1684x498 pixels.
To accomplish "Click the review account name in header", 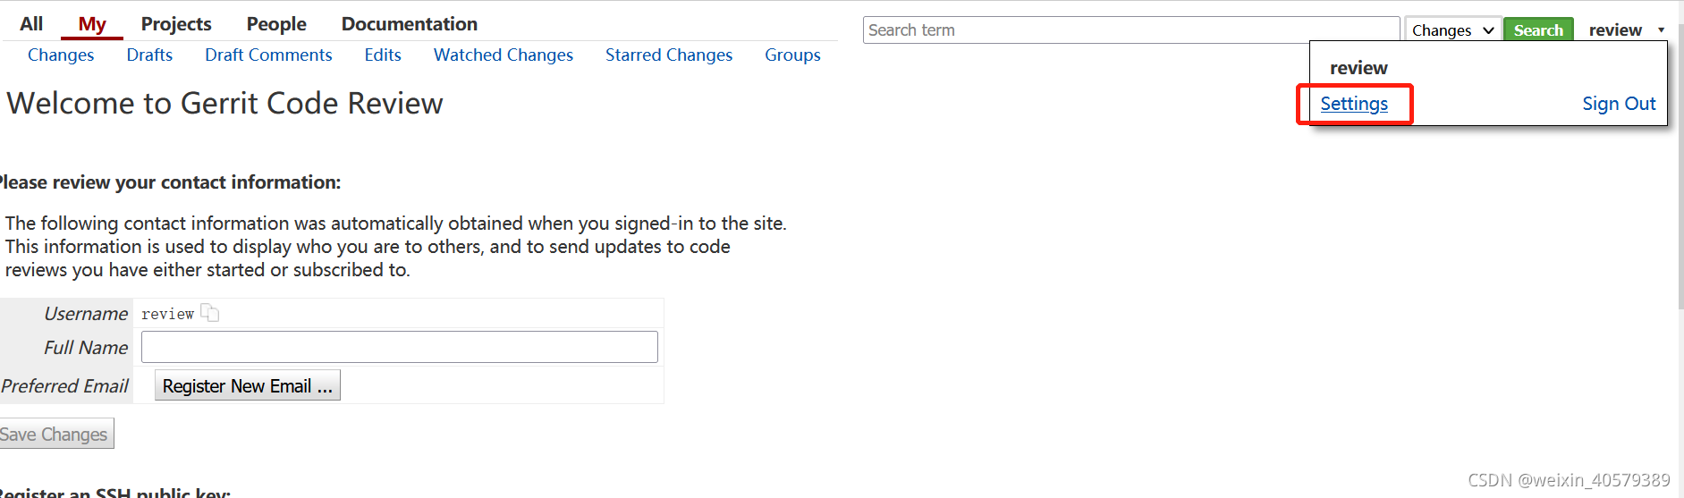I will pos(1615,30).
